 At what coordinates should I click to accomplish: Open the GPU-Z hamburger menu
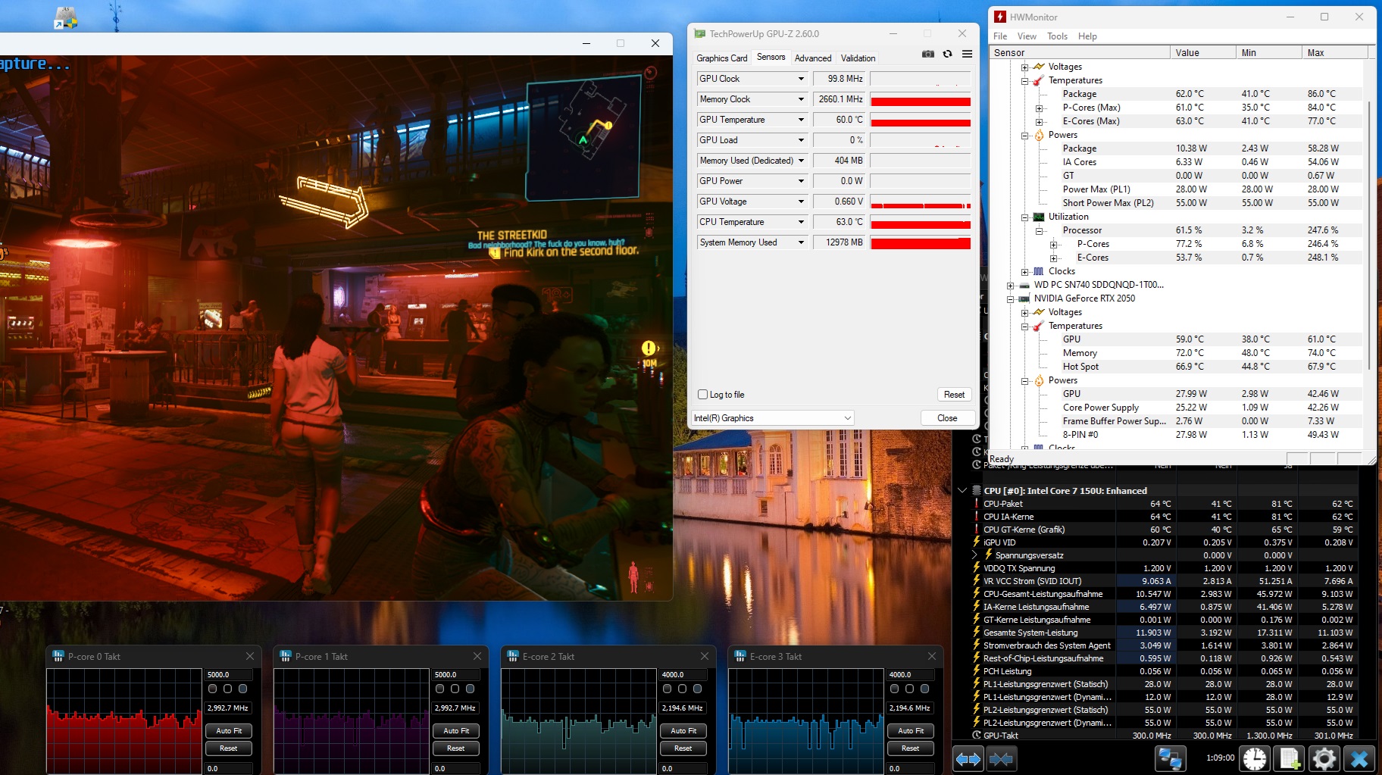(967, 54)
